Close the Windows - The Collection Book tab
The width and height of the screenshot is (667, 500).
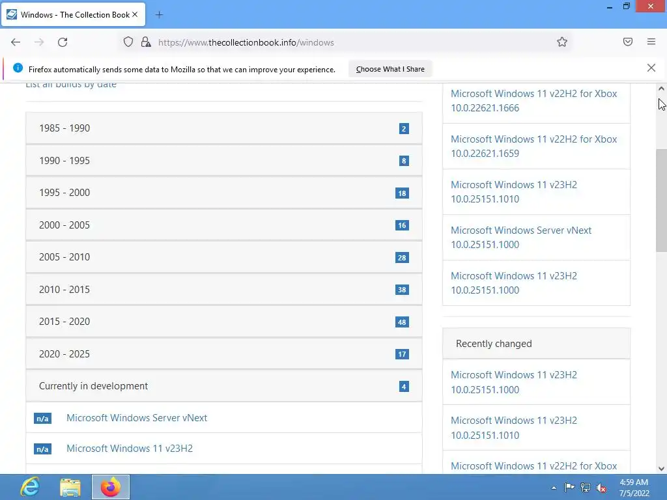pos(135,14)
